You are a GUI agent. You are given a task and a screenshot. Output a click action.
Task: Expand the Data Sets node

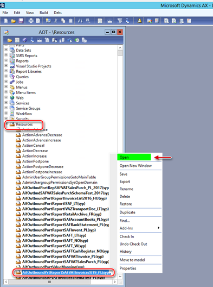point(6,50)
